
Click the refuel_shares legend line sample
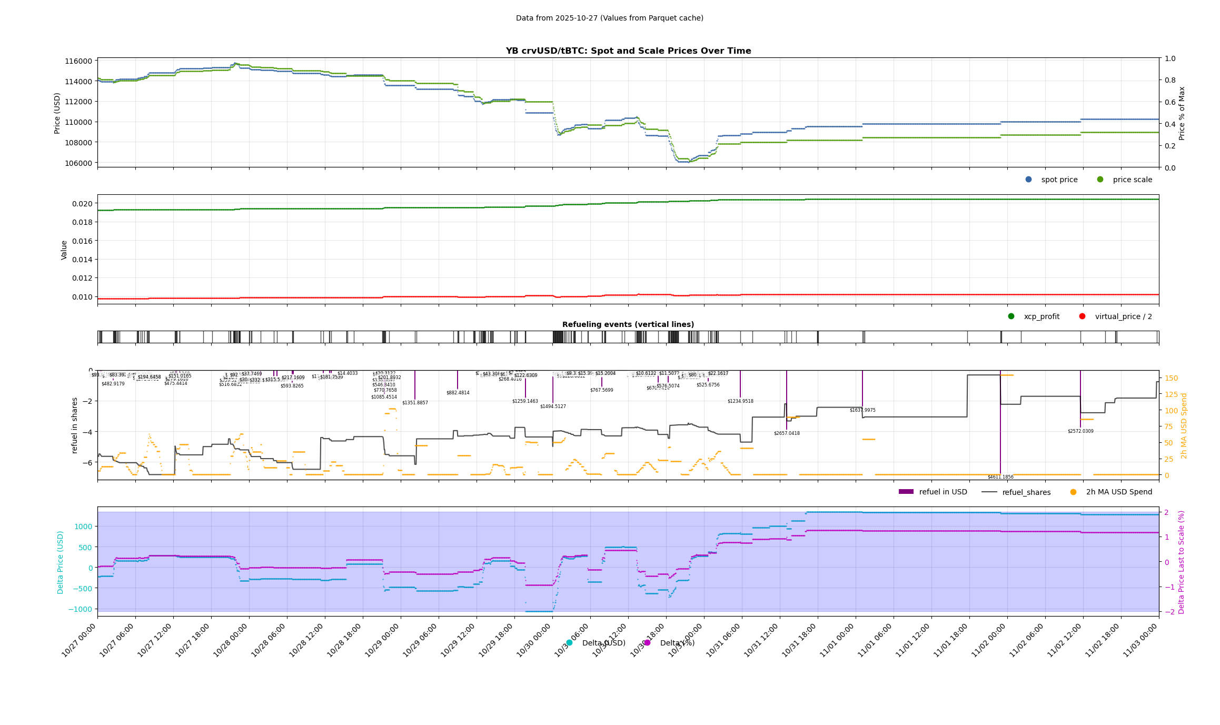coord(989,492)
